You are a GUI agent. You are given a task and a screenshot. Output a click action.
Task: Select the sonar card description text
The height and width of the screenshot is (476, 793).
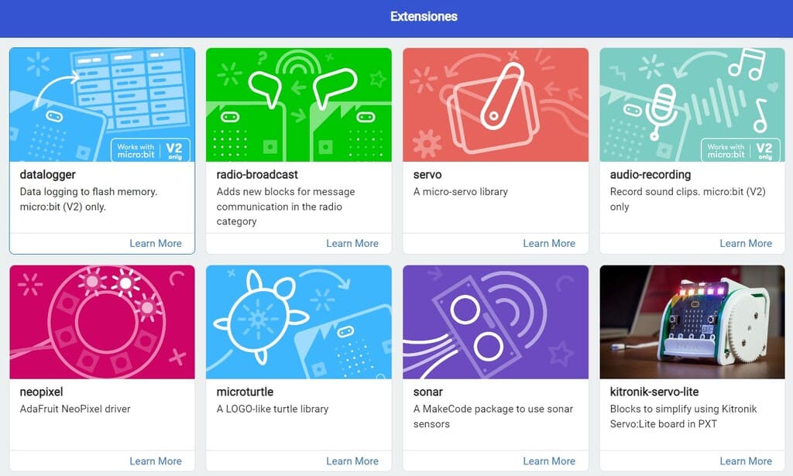click(x=493, y=416)
